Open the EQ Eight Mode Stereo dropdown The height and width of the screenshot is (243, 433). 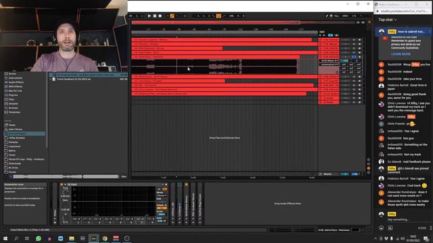pyautogui.click(x=162, y=195)
